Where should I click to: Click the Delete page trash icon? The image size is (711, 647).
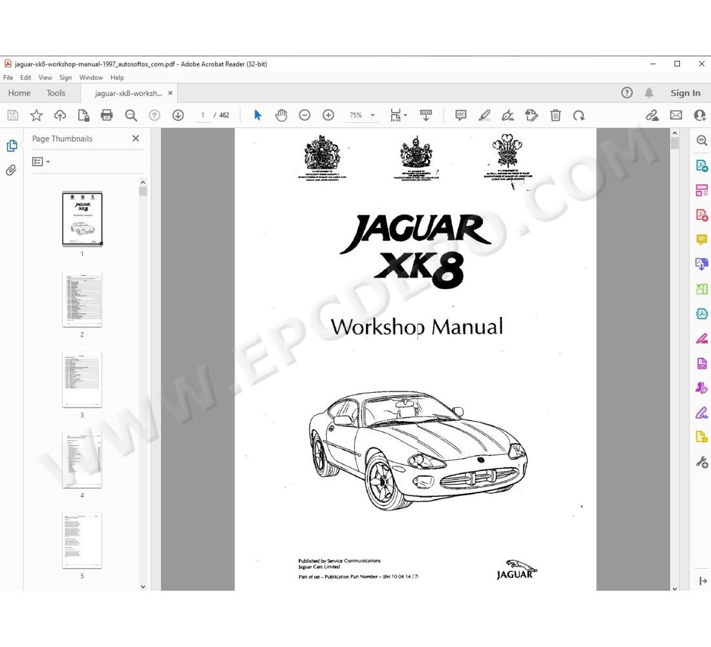[x=555, y=115]
